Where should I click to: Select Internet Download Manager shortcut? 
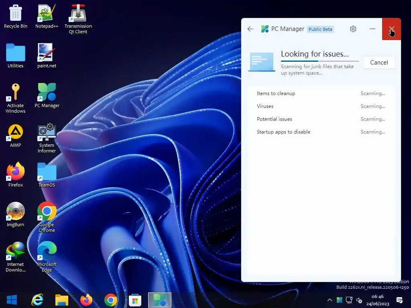point(16,257)
